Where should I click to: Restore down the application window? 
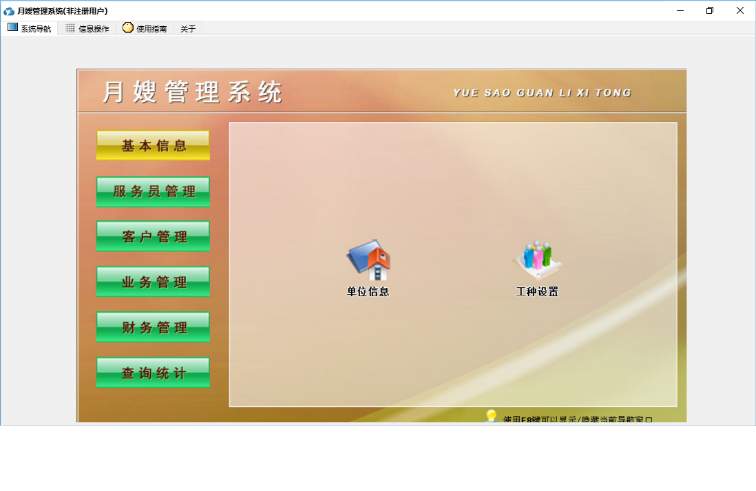710,10
